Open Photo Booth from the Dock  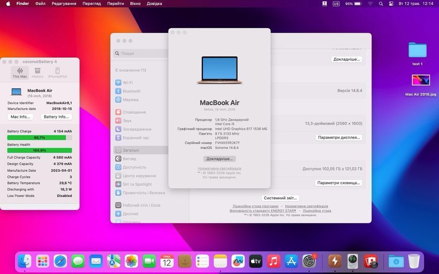pyautogui.click(x=371, y=262)
